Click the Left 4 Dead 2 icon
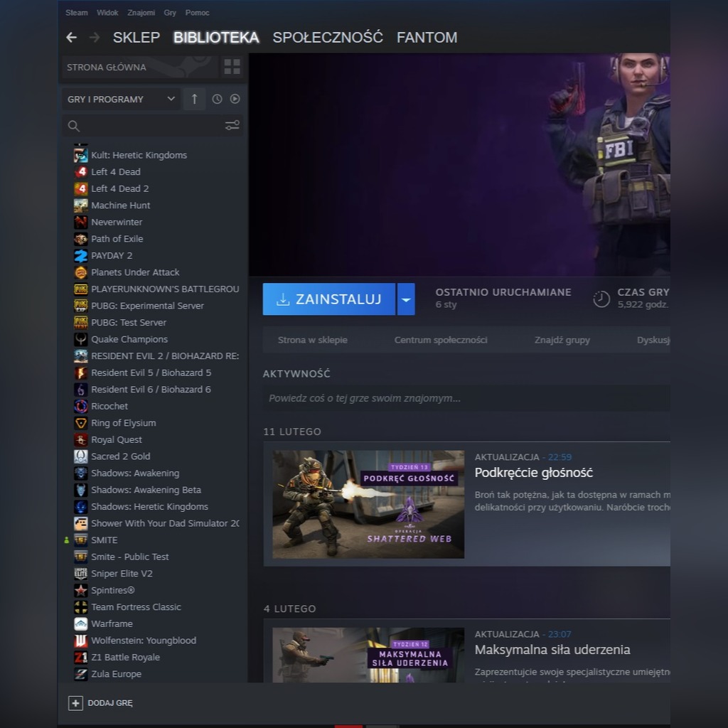The image size is (728, 728). click(x=81, y=188)
